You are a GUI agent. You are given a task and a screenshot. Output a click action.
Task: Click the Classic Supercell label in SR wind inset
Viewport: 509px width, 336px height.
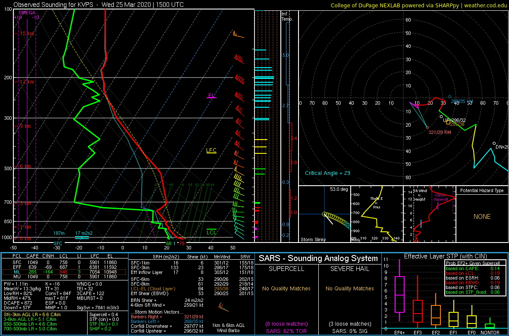(x=441, y=197)
